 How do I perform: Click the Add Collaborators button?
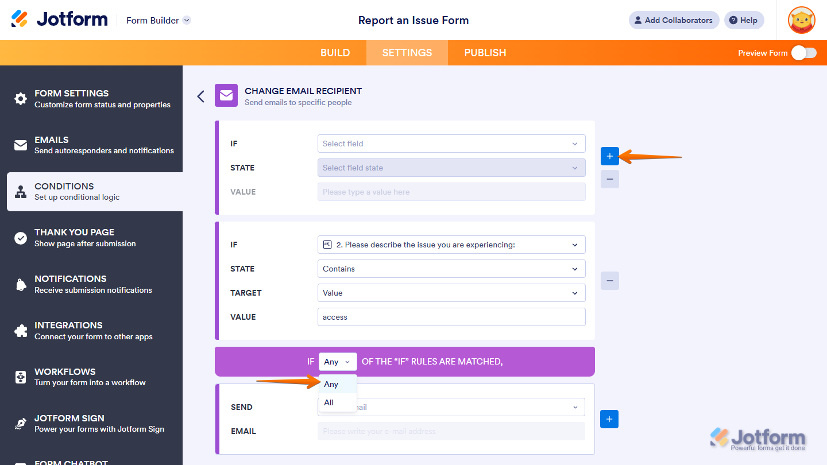(x=674, y=20)
